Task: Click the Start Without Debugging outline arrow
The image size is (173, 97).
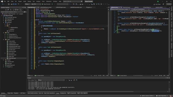Action: pos(52,4)
